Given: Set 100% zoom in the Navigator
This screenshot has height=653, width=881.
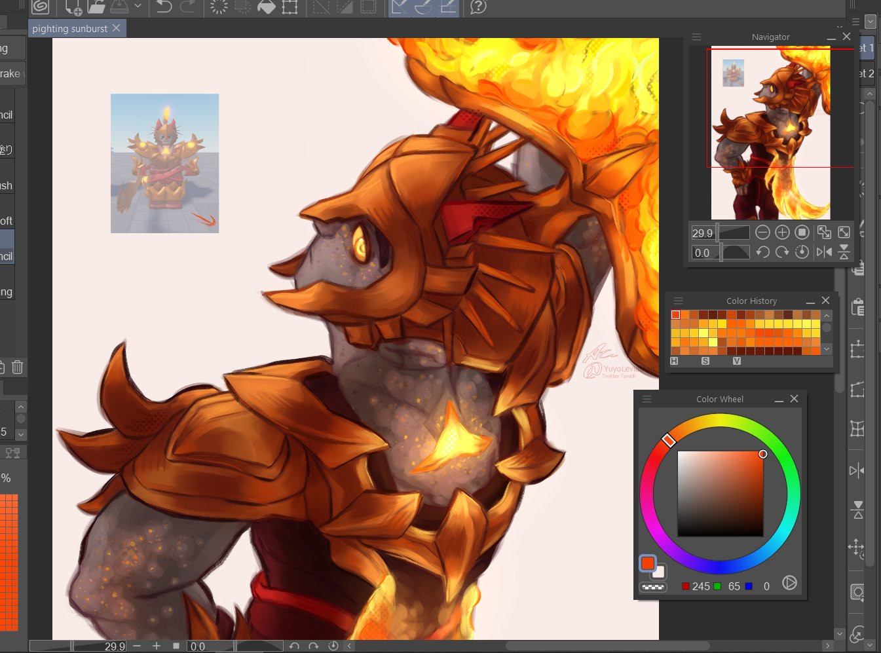Looking at the screenshot, I should [x=802, y=233].
